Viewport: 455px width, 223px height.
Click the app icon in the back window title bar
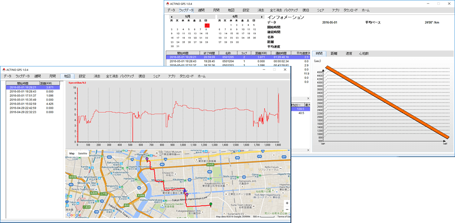click(x=168, y=3)
